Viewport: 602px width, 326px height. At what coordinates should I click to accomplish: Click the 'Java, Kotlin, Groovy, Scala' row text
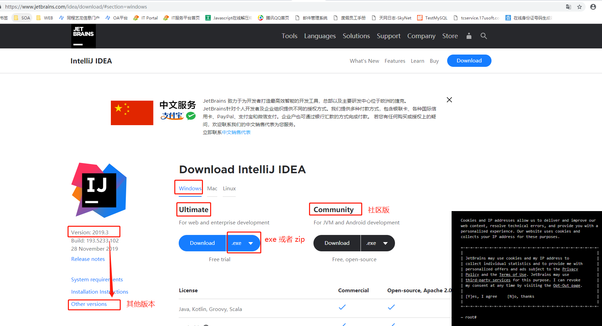point(210,309)
